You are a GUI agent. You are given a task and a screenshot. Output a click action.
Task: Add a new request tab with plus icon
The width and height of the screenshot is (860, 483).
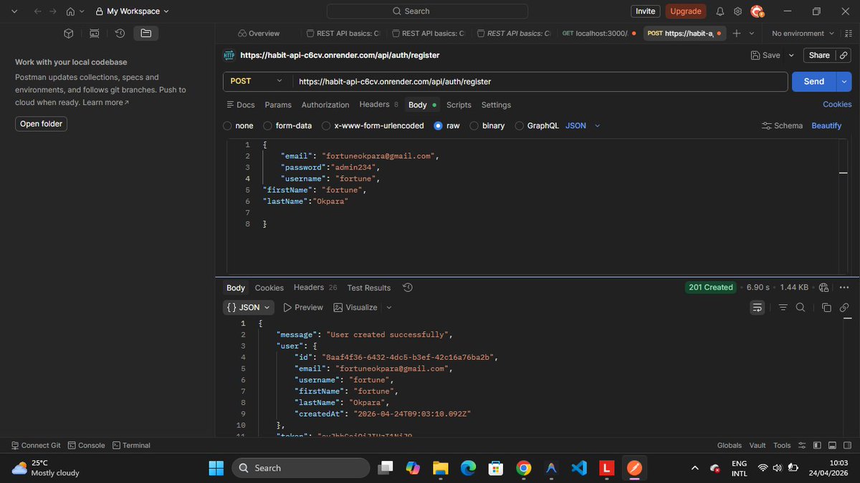(736, 34)
